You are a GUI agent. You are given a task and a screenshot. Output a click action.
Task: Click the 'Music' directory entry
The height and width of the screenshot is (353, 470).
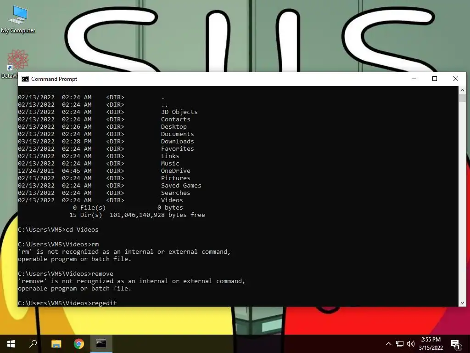(x=170, y=163)
